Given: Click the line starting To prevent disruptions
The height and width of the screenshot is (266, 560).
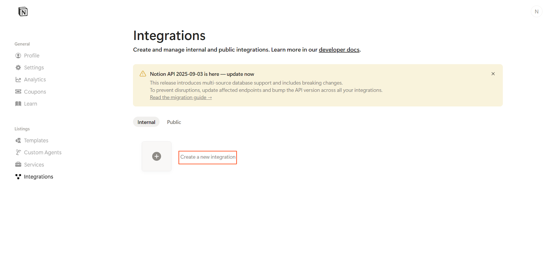Looking at the screenshot, I should pos(266,90).
